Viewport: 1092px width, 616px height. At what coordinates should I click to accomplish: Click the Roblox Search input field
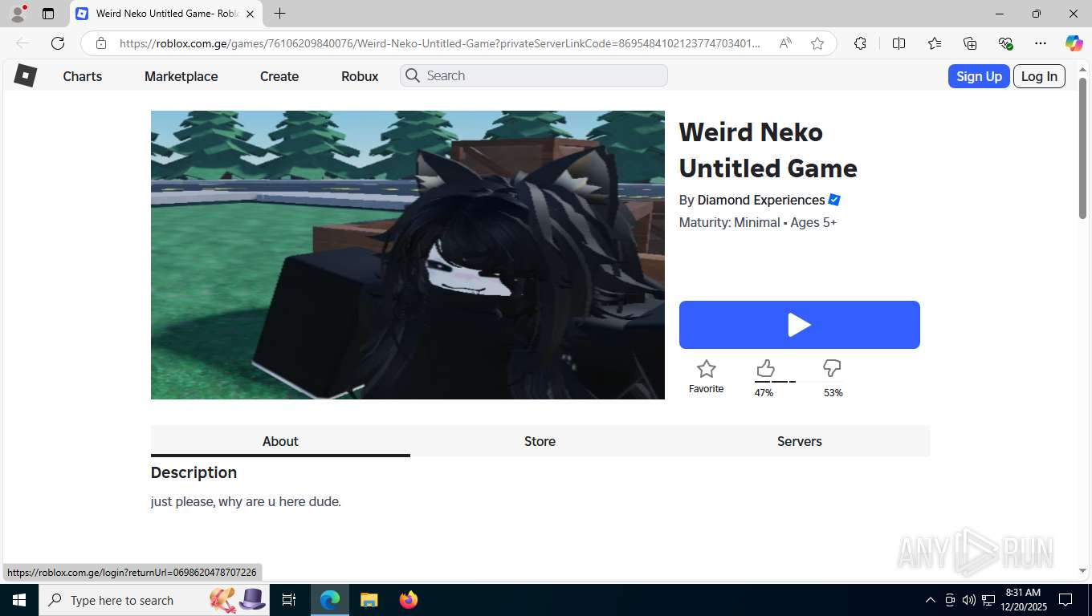[x=534, y=75]
